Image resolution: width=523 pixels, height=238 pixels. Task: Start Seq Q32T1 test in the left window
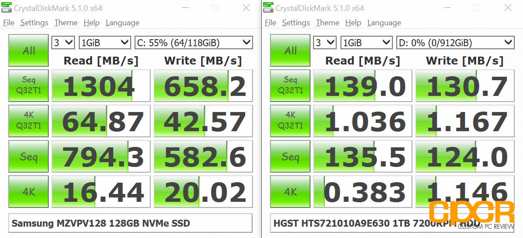tap(28, 85)
